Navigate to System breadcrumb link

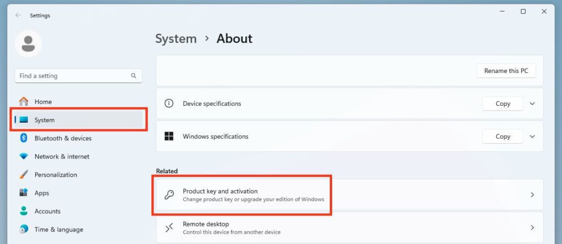coord(176,38)
